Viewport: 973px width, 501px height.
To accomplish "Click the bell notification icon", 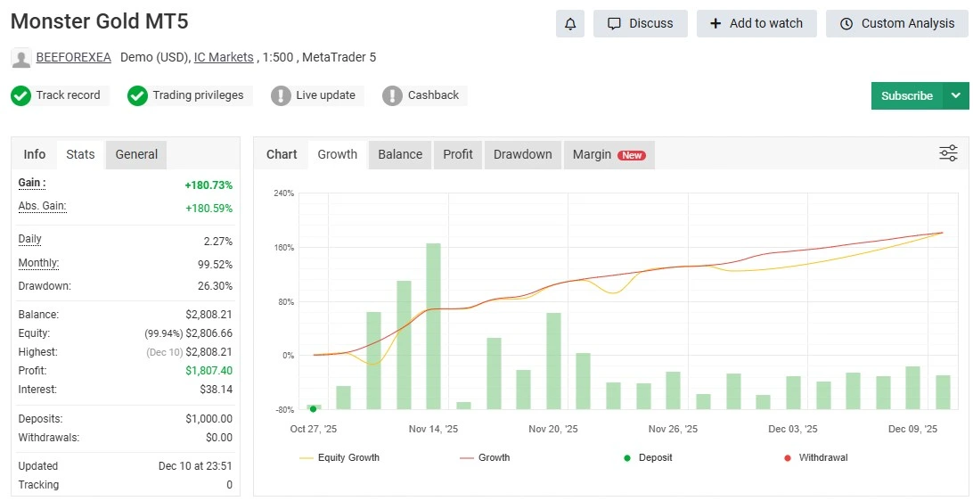I will coord(569,24).
